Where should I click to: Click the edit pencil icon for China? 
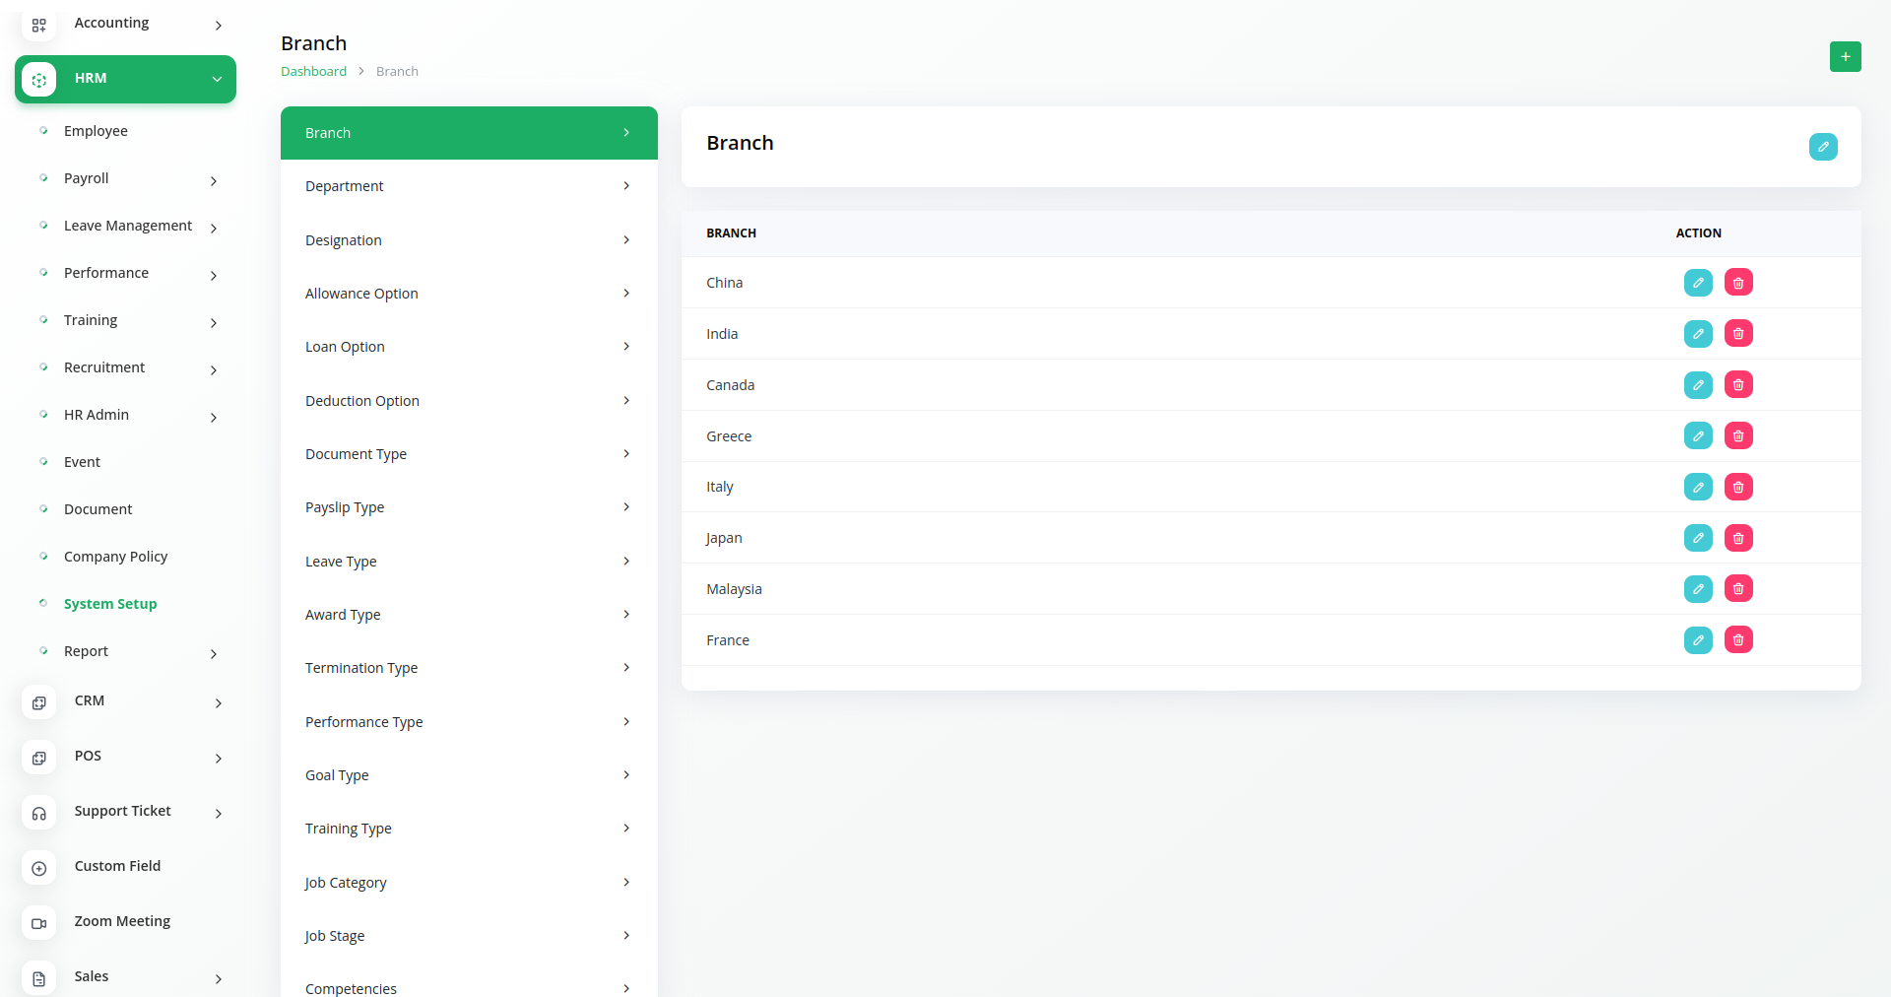click(x=1697, y=283)
